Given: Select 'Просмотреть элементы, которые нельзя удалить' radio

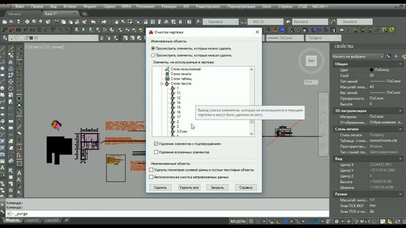Looking at the screenshot, I should 153,55.
